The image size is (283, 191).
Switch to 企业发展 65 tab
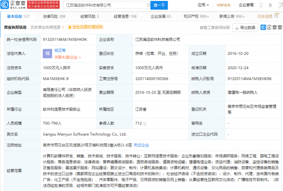(161, 17)
